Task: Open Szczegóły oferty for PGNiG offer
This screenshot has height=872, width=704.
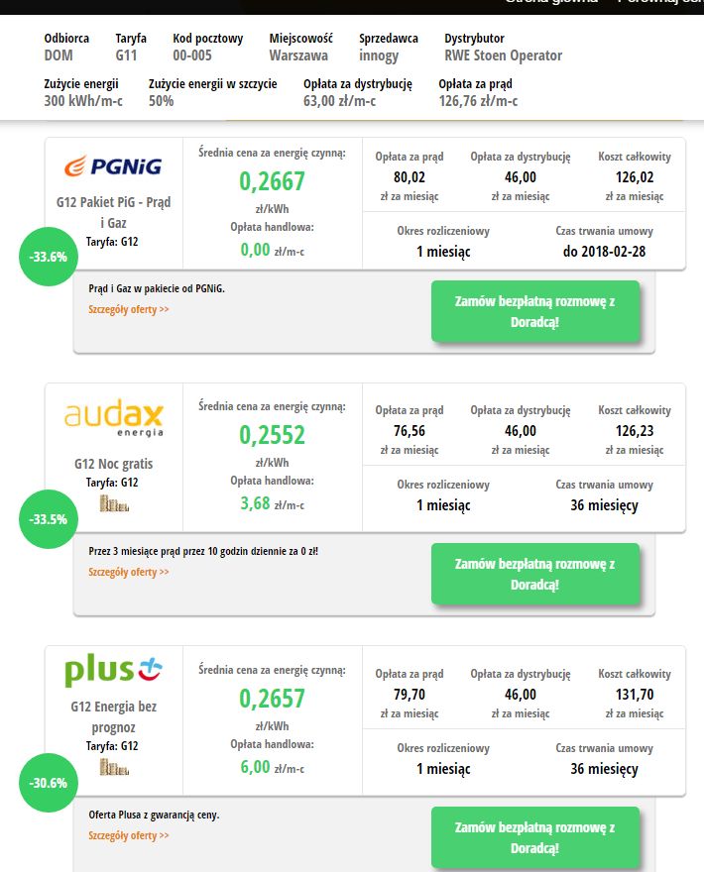Action: pyautogui.click(x=129, y=309)
